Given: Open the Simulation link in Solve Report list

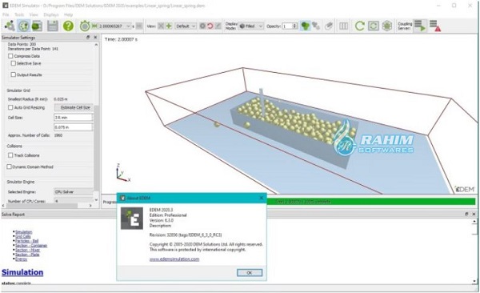Looking at the screenshot, I should pos(23,232).
